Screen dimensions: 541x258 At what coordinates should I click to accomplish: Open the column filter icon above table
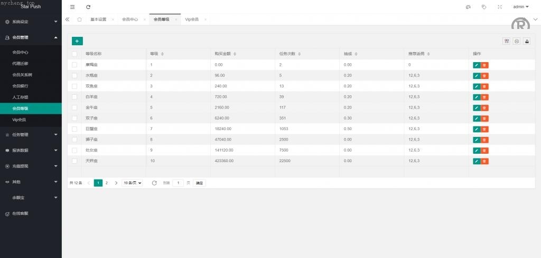pos(507,41)
